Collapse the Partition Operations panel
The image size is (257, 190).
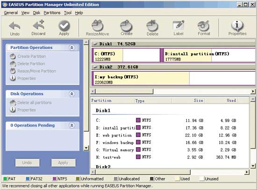pos(72,47)
